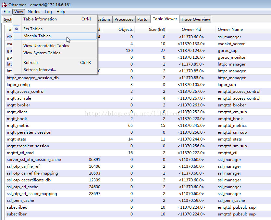Select the ssl_otp_crl_issuer_mapping row

click(138, 194)
